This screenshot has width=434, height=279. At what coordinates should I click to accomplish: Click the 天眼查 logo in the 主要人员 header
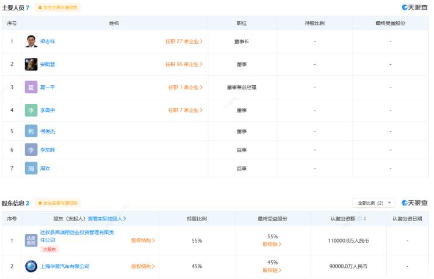414,8
